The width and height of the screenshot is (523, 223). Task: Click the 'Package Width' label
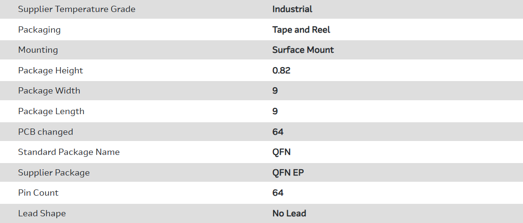coord(49,91)
